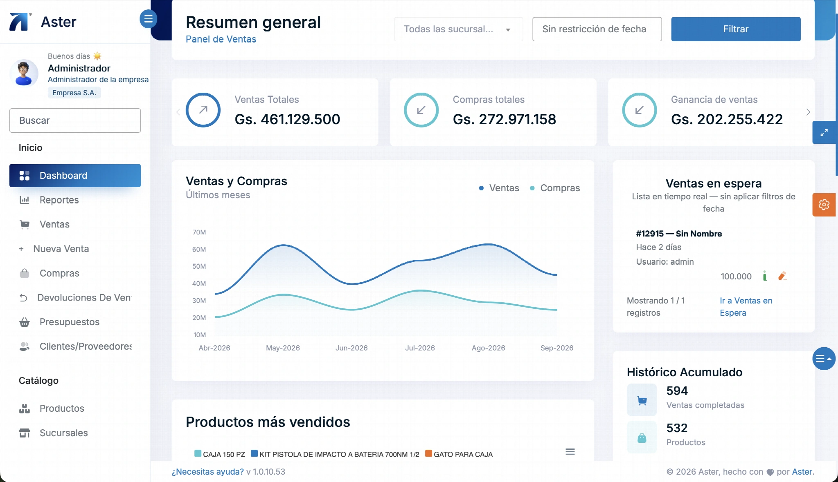Go to previous stats card with left chevron
Screen dimensions: 838x482
[x=178, y=112]
